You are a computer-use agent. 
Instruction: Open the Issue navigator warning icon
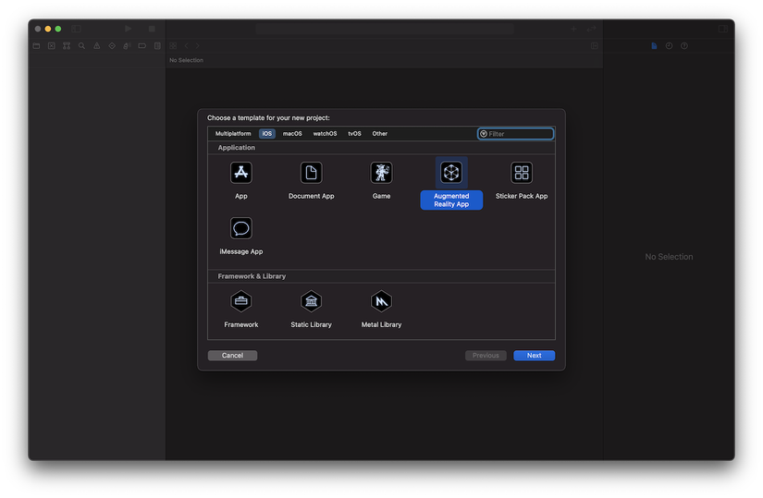[x=97, y=45]
